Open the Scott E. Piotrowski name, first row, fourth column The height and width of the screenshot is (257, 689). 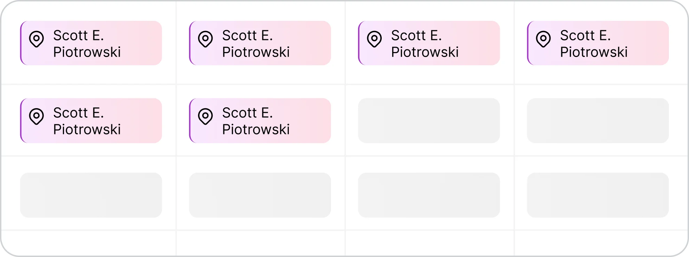point(594,44)
